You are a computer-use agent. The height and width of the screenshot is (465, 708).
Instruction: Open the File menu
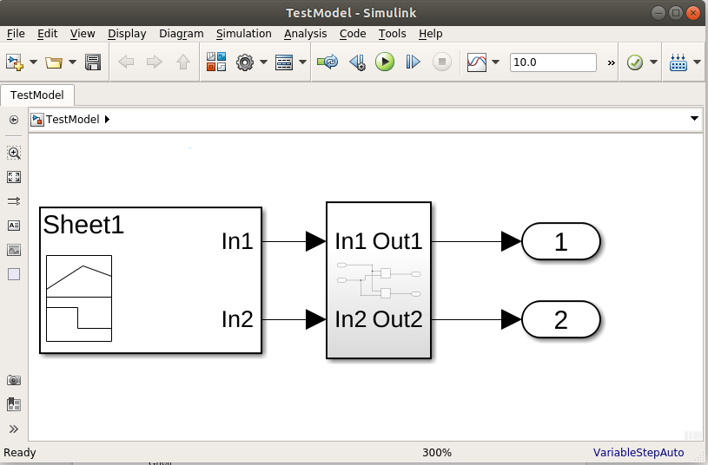[x=16, y=34]
